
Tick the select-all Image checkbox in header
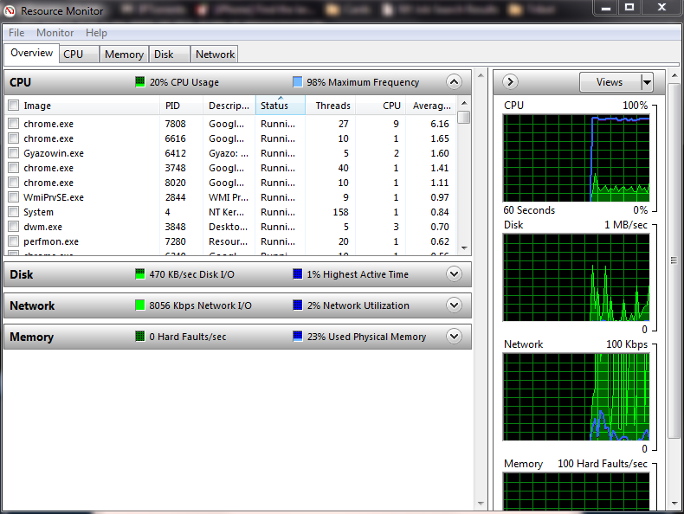click(14, 105)
